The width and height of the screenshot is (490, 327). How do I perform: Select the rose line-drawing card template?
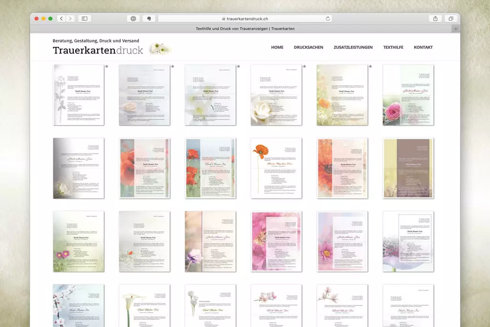click(78, 95)
